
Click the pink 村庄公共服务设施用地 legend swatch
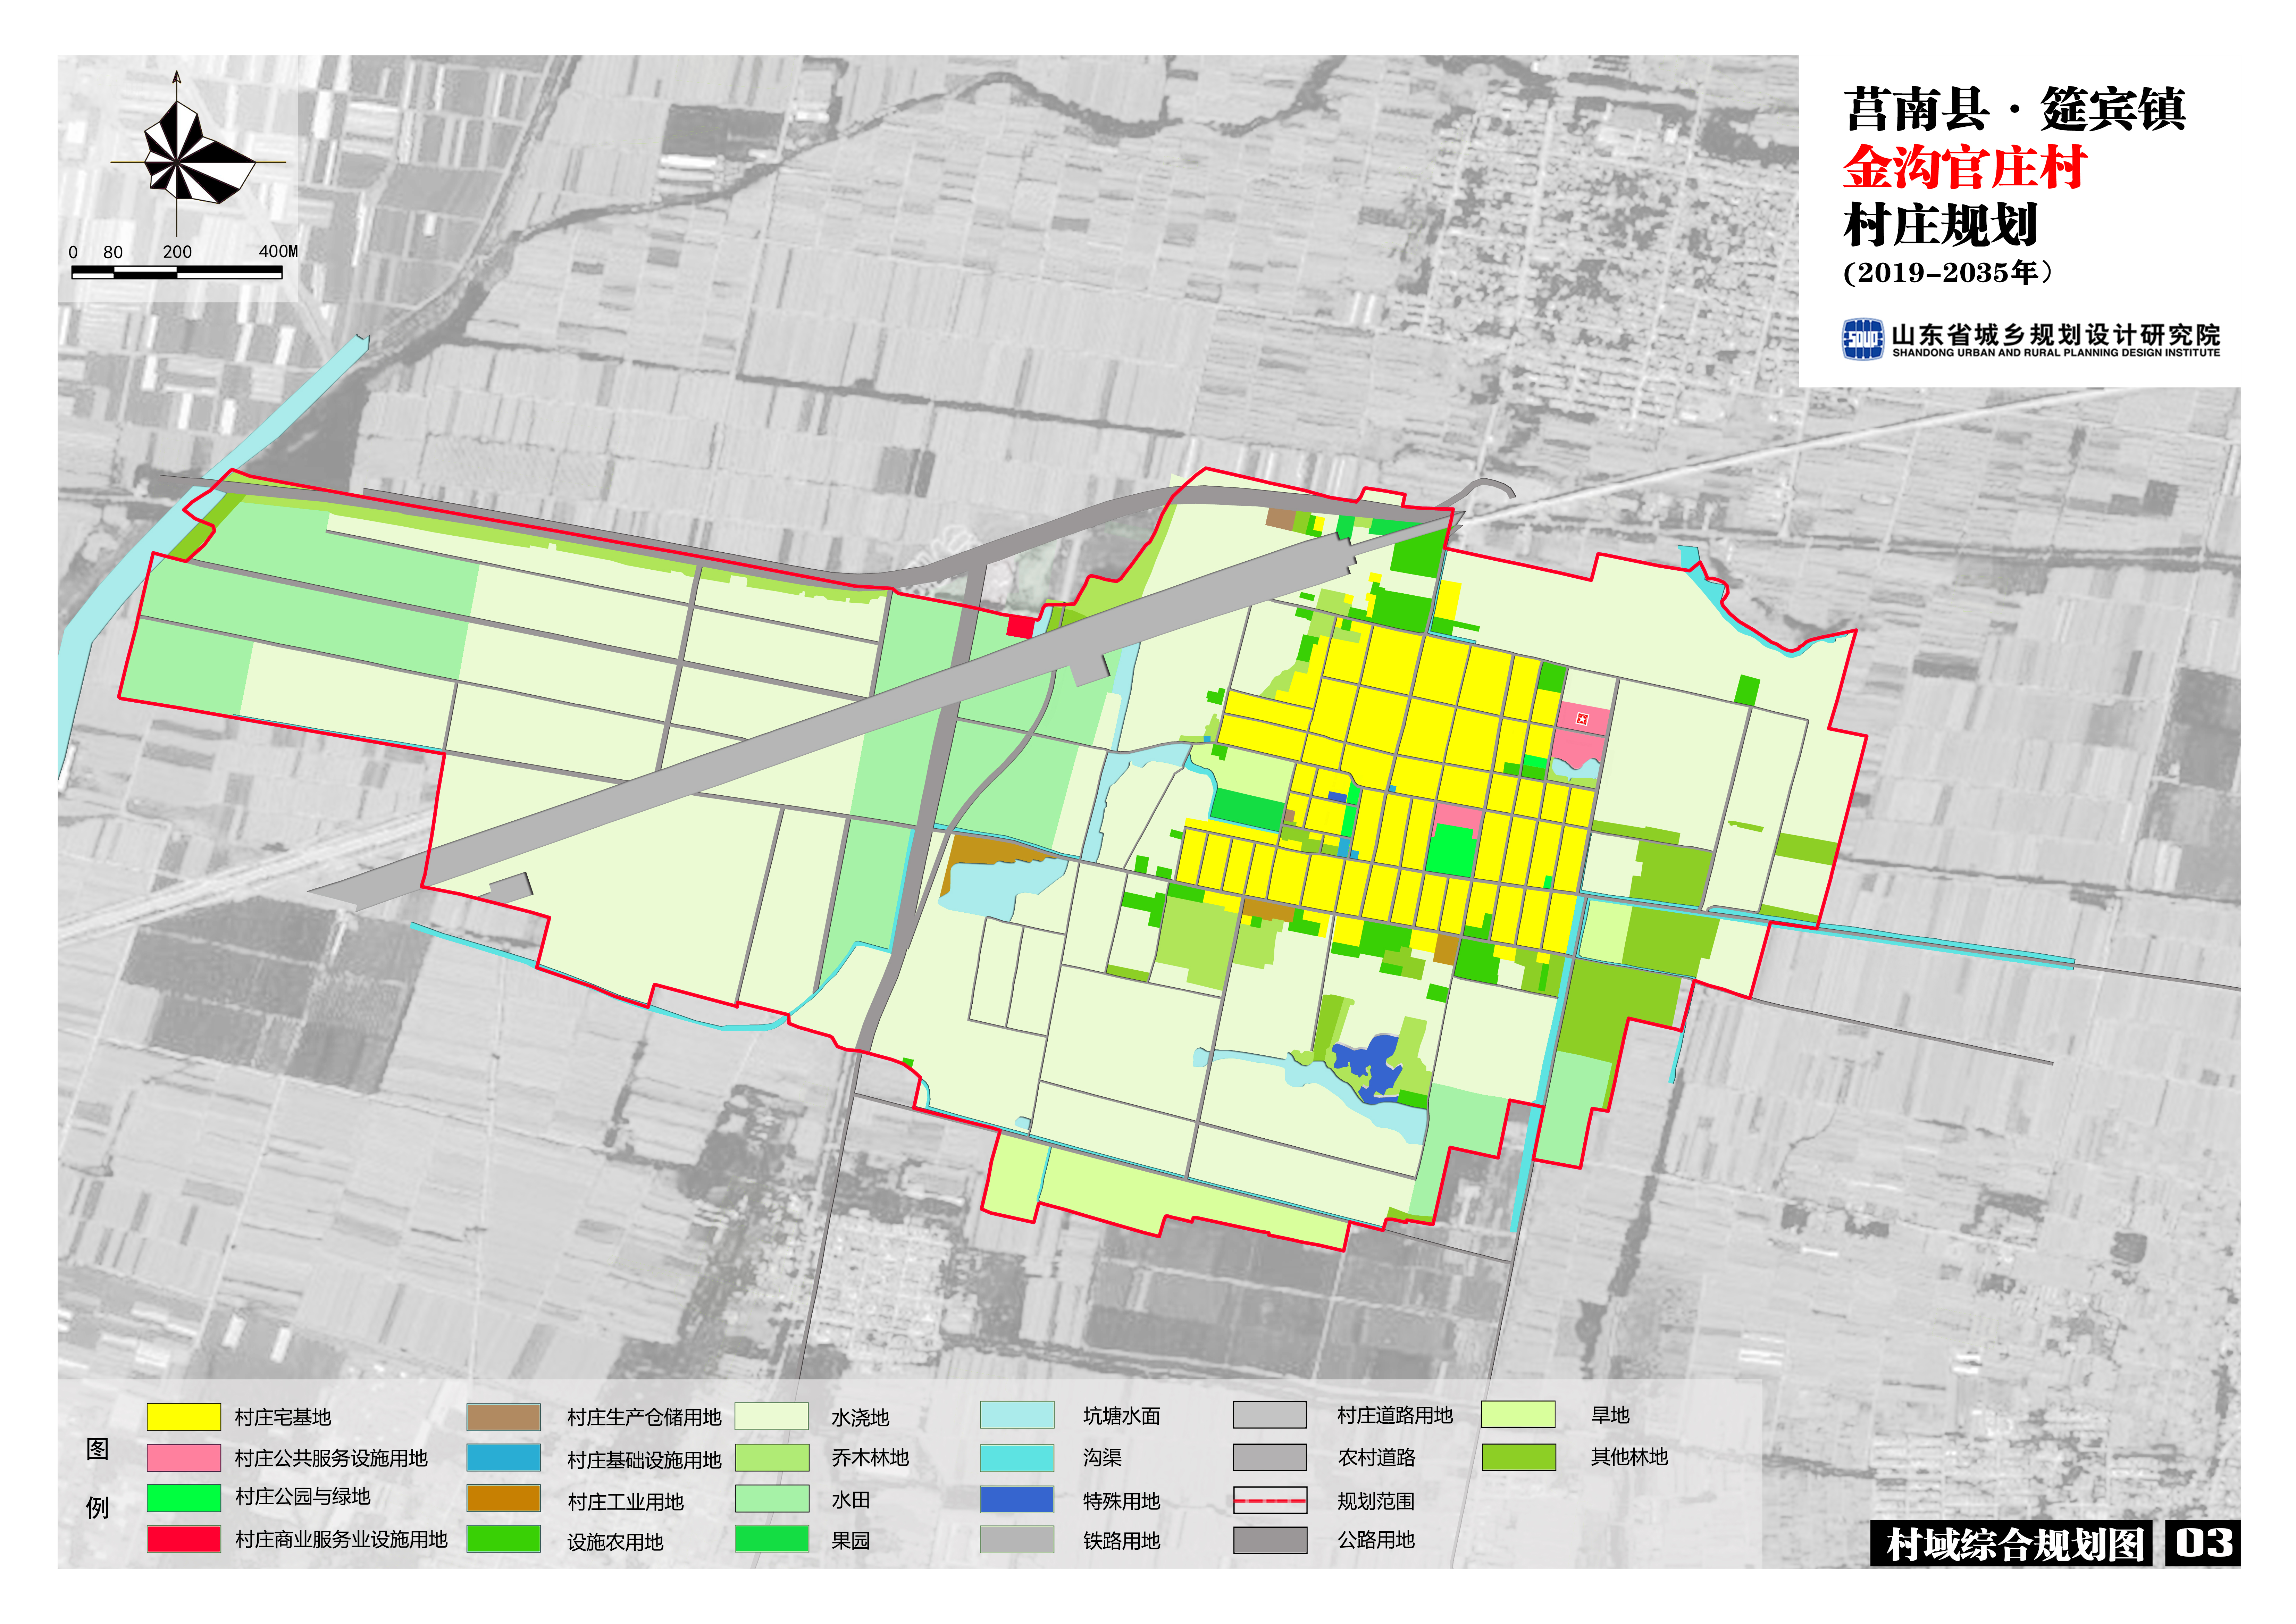tap(184, 1458)
